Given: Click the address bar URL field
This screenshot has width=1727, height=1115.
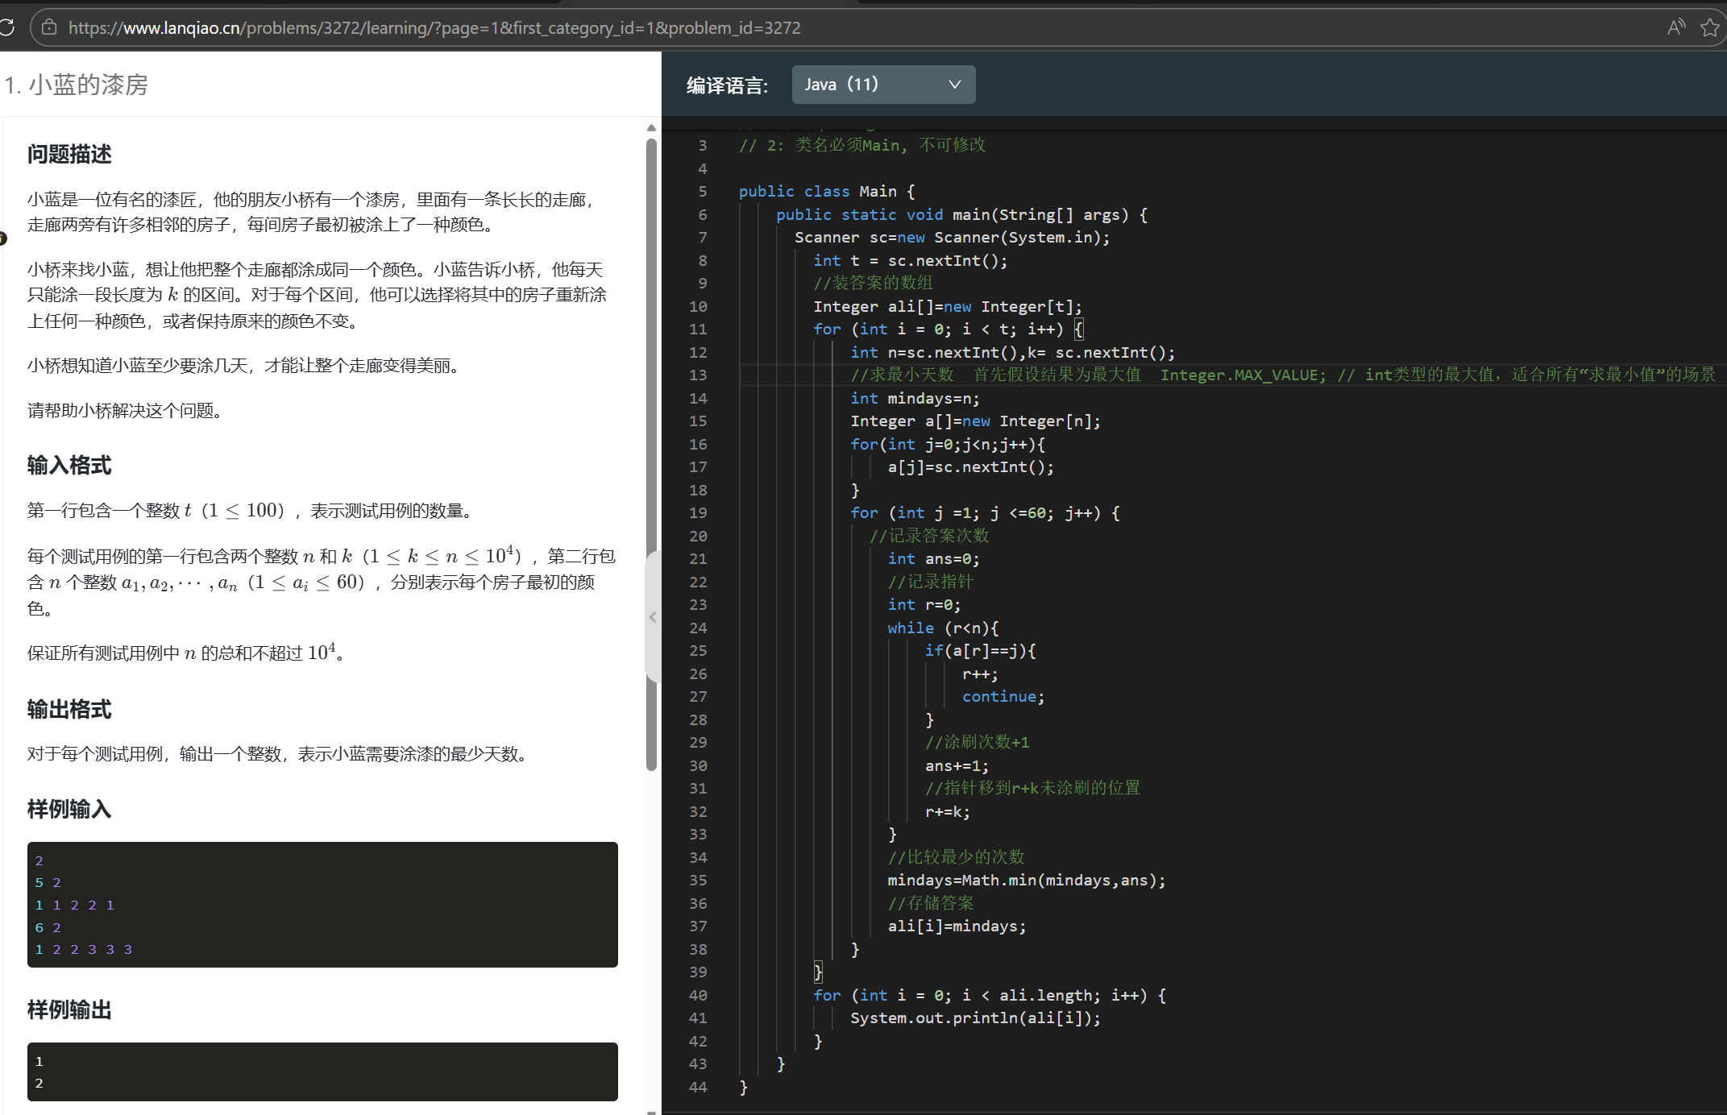Looking at the screenshot, I should [x=435, y=27].
